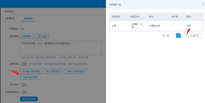Image resolution: width=205 pixels, height=103 pixels.
Task: Click the 在线发送 page title
Action: coord(9,12)
